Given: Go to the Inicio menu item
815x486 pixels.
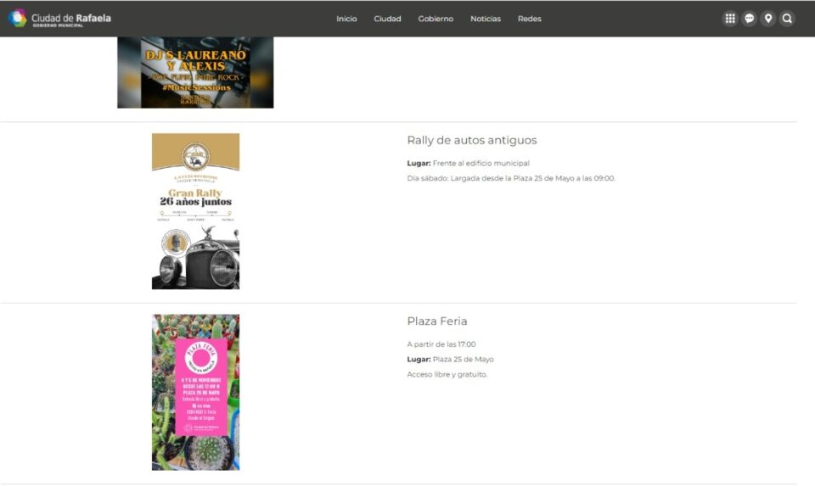Looking at the screenshot, I should pos(346,19).
